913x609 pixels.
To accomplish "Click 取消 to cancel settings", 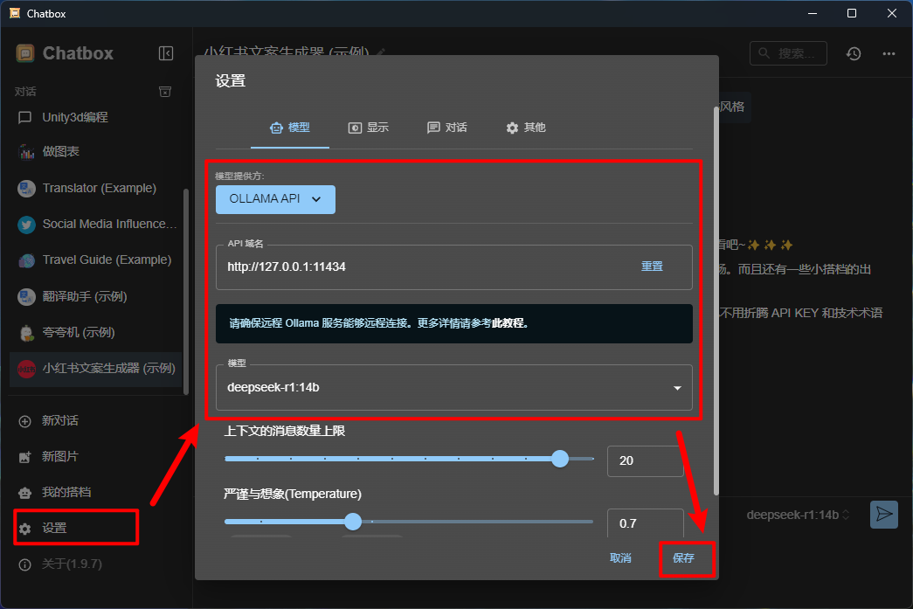I will [x=620, y=558].
